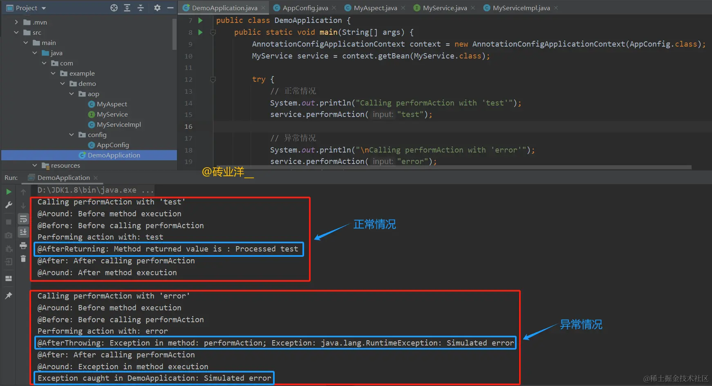Collapse the main folder node

[x=26, y=43]
